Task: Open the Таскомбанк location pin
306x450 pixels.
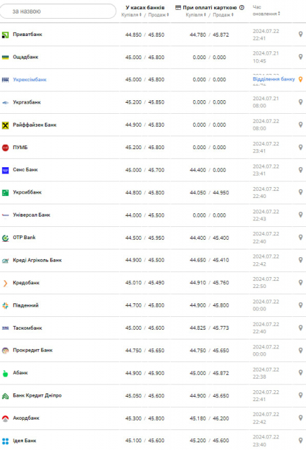Action: 301,328
